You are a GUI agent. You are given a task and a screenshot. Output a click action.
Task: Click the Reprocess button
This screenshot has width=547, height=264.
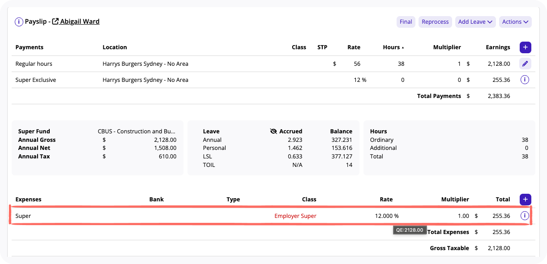point(435,21)
